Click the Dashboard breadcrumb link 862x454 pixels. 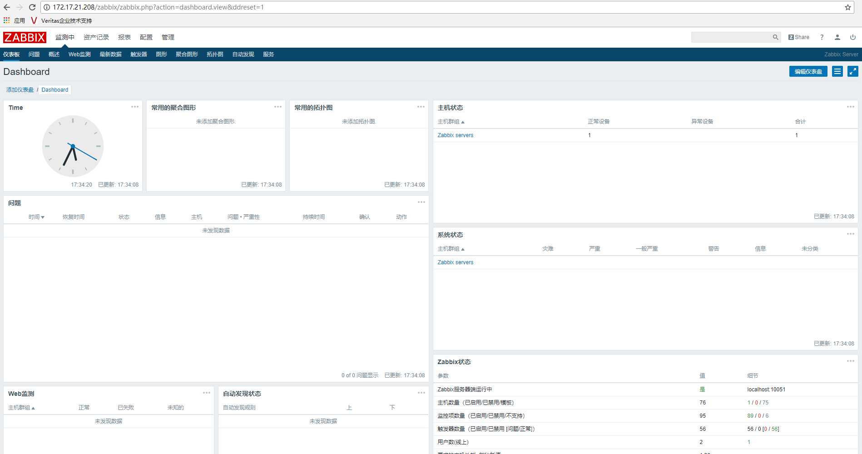(x=55, y=90)
